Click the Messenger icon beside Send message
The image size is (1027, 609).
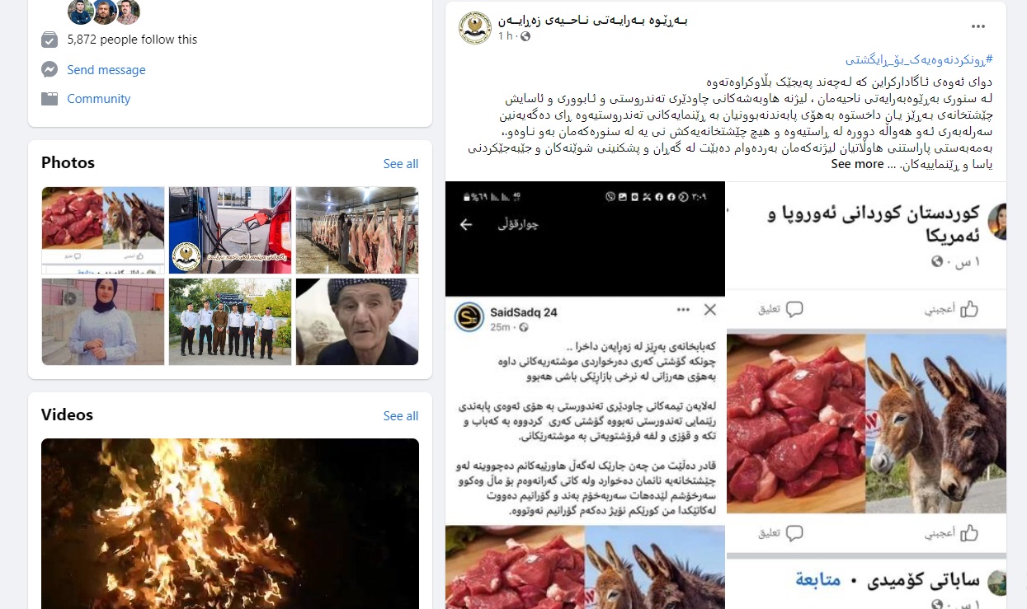[x=49, y=69]
